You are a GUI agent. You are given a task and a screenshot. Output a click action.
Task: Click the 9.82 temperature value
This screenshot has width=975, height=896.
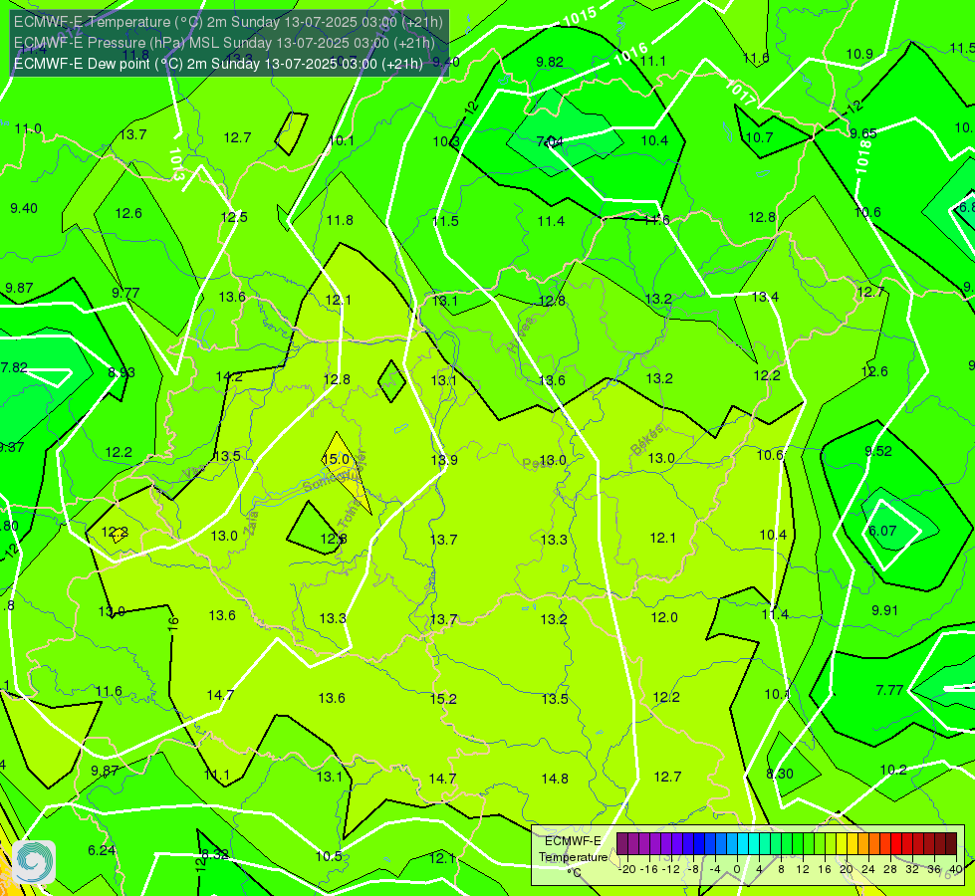550,62
